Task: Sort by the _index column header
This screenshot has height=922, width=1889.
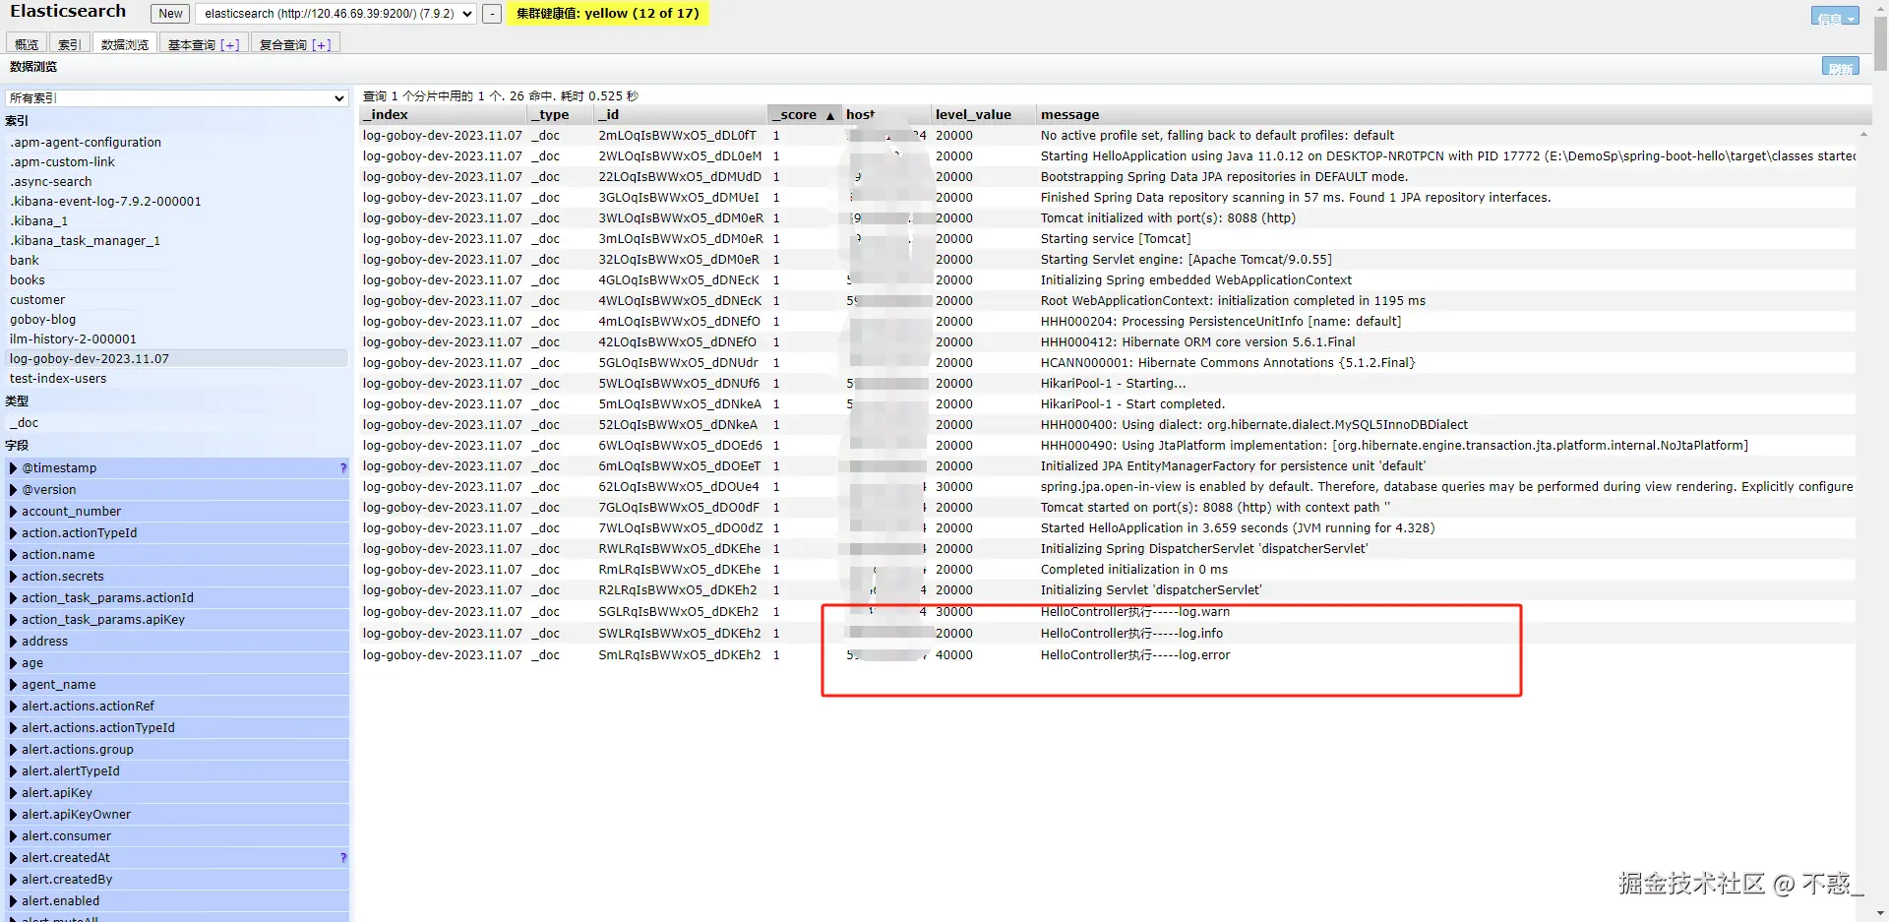Action: [444, 115]
